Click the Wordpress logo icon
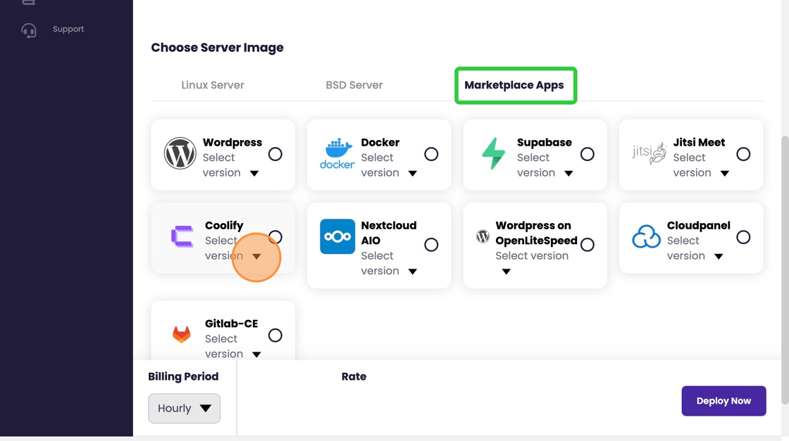789x441 pixels. 180,154
